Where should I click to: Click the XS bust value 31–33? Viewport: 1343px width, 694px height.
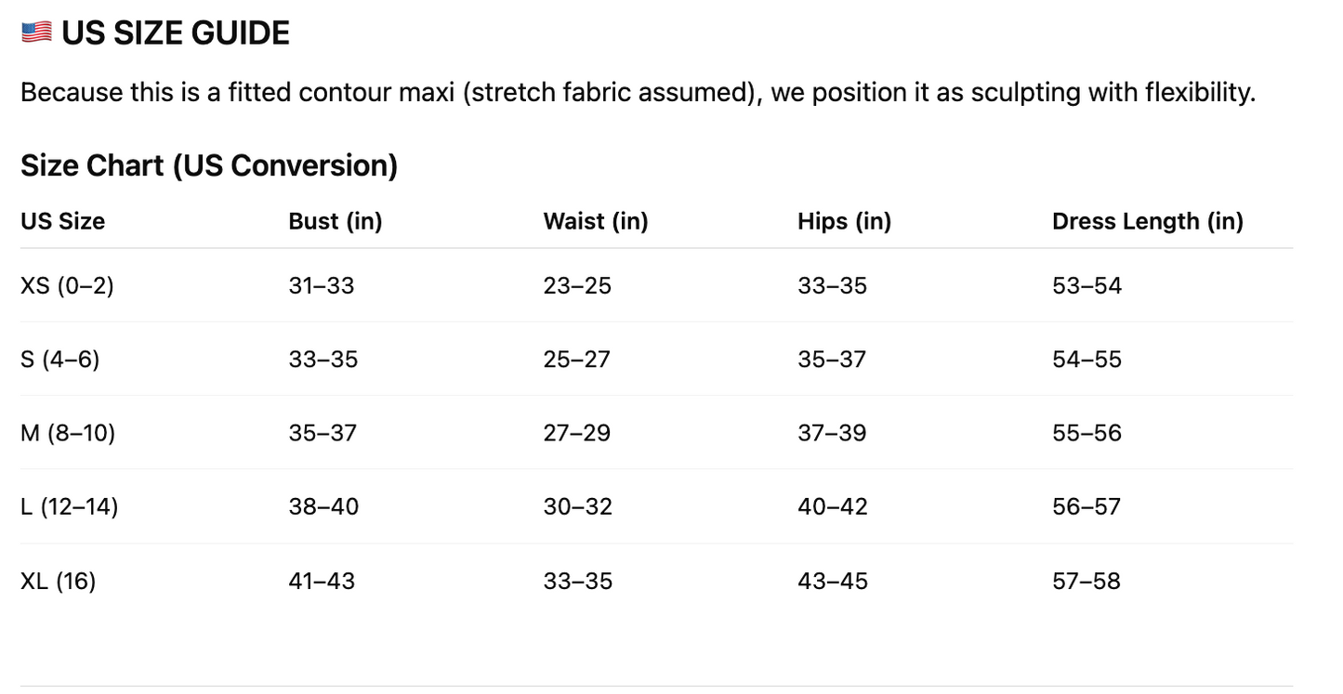click(321, 285)
